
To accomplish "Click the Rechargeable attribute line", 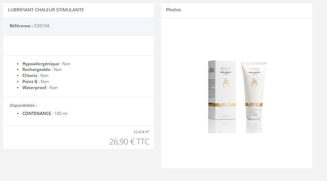I will coord(42,70).
